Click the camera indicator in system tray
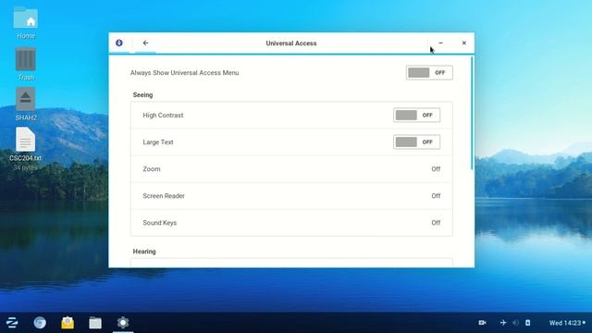 (x=482, y=323)
